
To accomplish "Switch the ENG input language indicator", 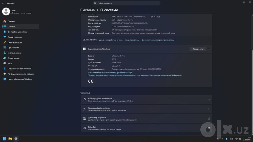I will (231, 139).
